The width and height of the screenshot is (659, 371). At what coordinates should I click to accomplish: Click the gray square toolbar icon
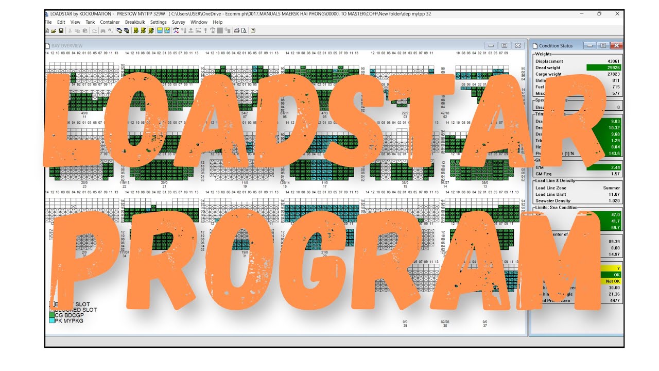click(220, 31)
